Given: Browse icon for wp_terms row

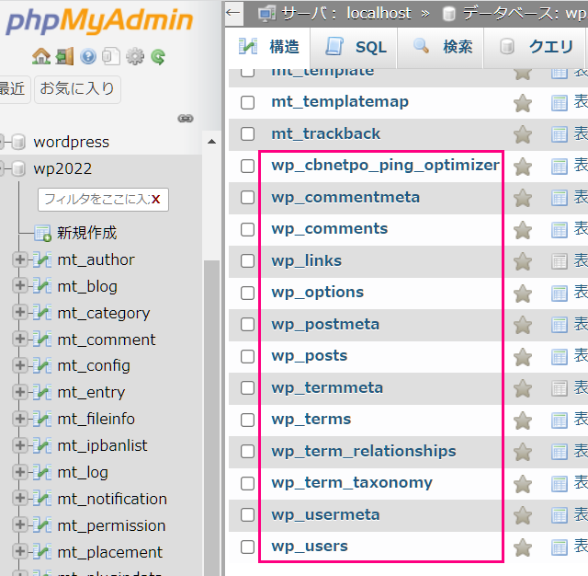Looking at the screenshot, I should pyautogui.click(x=560, y=420).
